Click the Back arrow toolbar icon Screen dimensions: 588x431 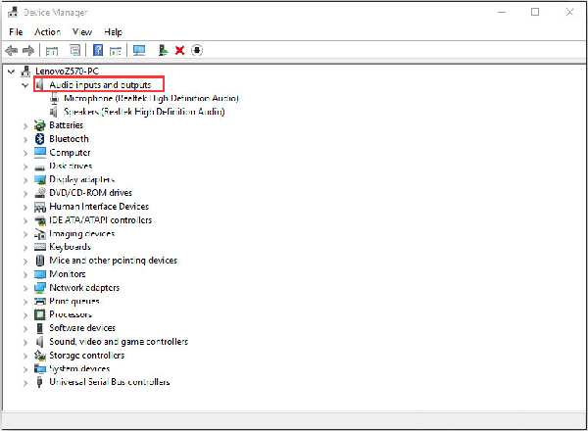pos(11,50)
